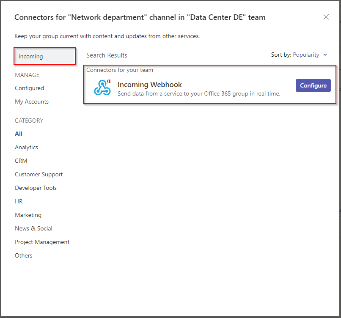
Task: Show Customer Support connectors
Action: point(38,174)
